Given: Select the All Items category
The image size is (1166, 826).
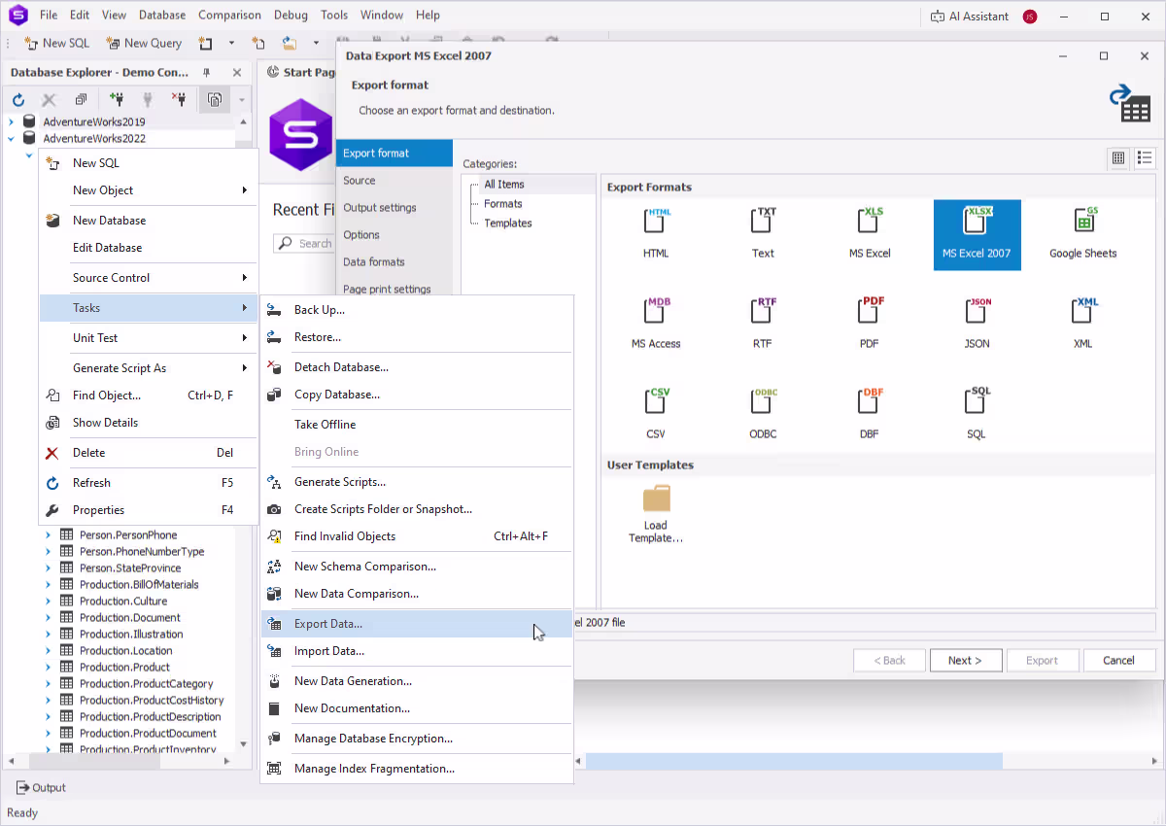Looking at the screenshot, I should click(504, 185).
